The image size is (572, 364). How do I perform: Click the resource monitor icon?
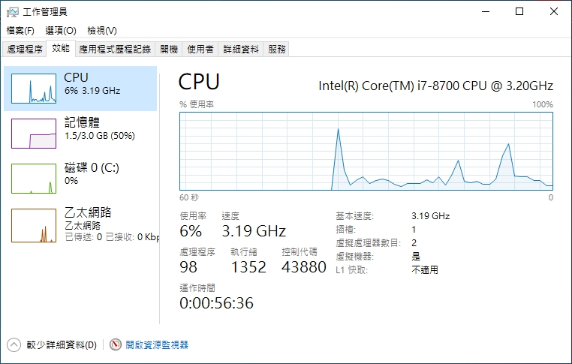(x=116, y=344)
